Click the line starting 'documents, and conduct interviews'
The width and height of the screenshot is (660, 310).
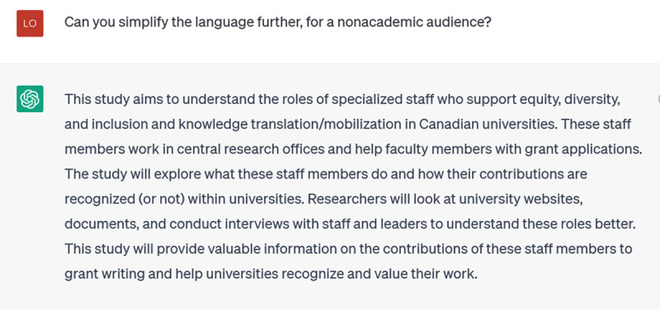click(x=350, y=223)
